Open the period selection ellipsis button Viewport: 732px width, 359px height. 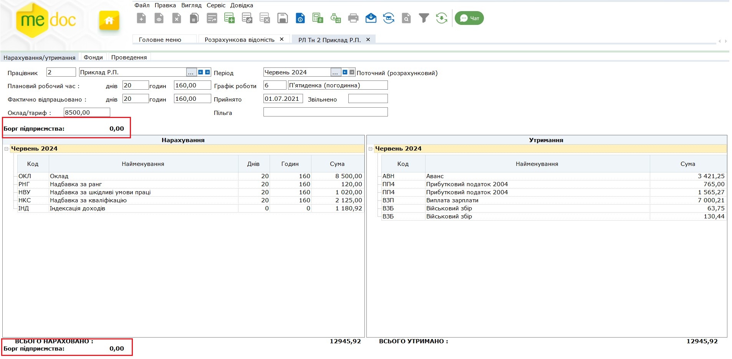pyautogui.click(x=335, y=72)
